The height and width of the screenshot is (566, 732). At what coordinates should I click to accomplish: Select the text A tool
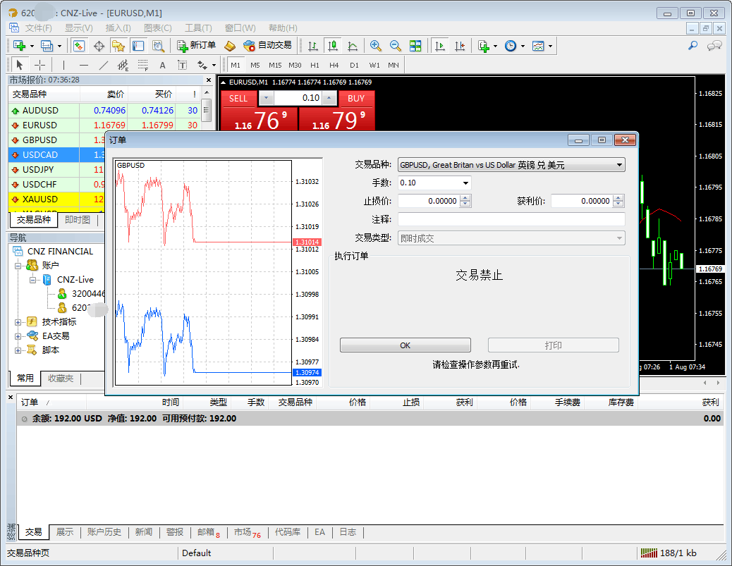(162, 65)
